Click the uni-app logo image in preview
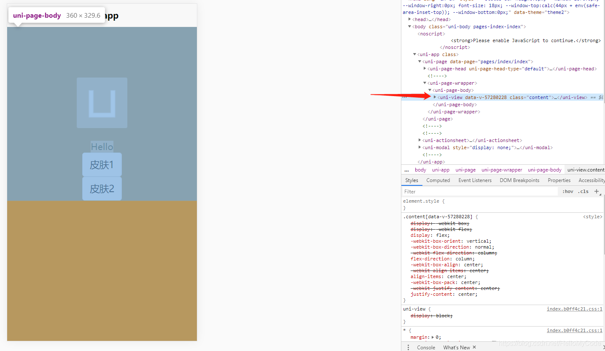 coord(102,103)
